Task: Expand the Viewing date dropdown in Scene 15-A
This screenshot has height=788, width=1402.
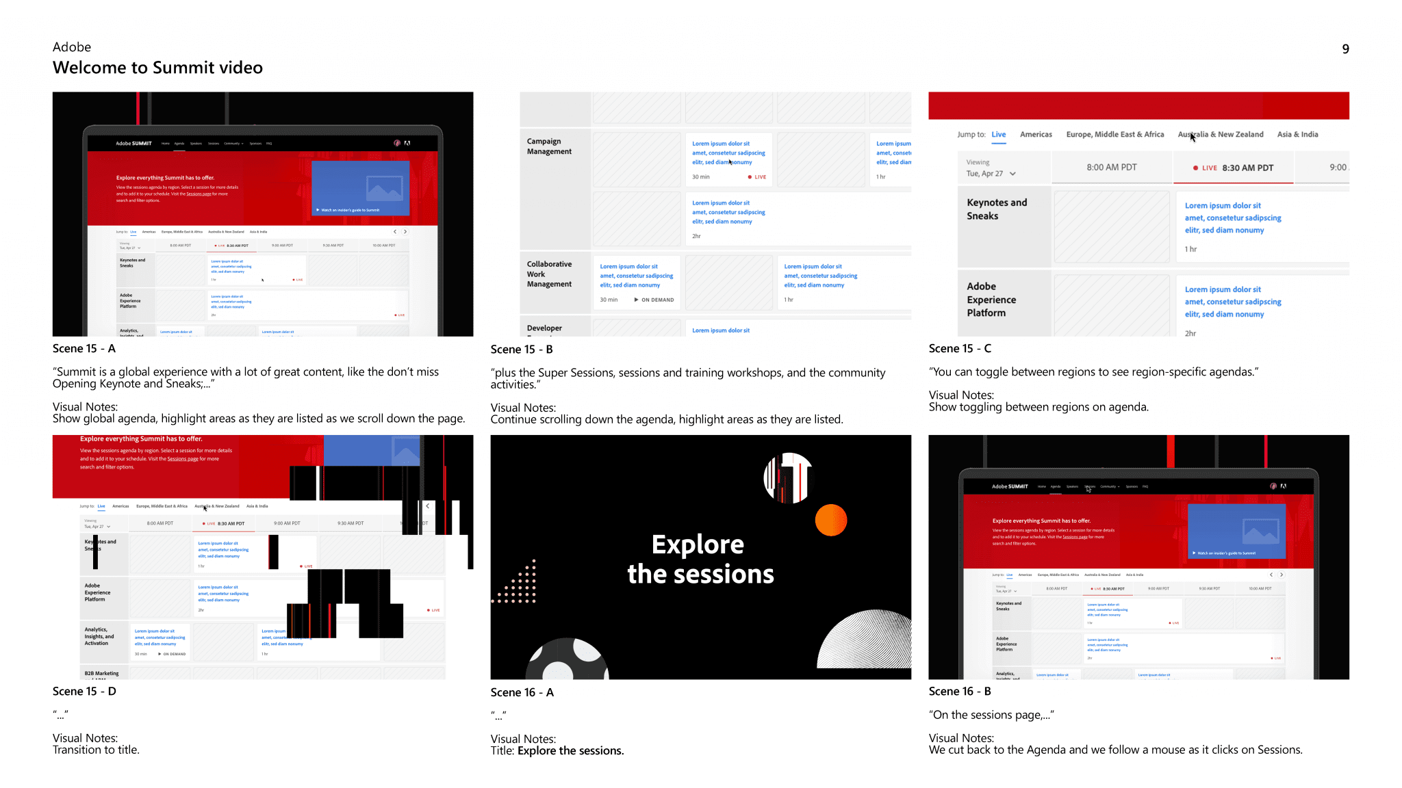Action: coord(130,246)
